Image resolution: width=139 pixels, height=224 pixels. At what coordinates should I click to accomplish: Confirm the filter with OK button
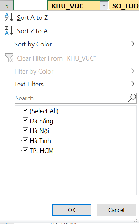[71, 210]
